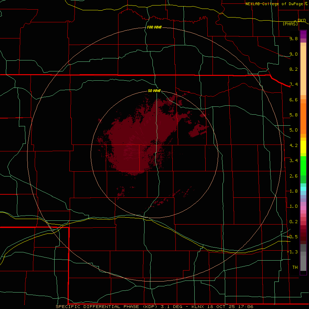Screen dimensions: 309x309
Task: Click the 2.6 color scale value
Action: tap(294, 176)
